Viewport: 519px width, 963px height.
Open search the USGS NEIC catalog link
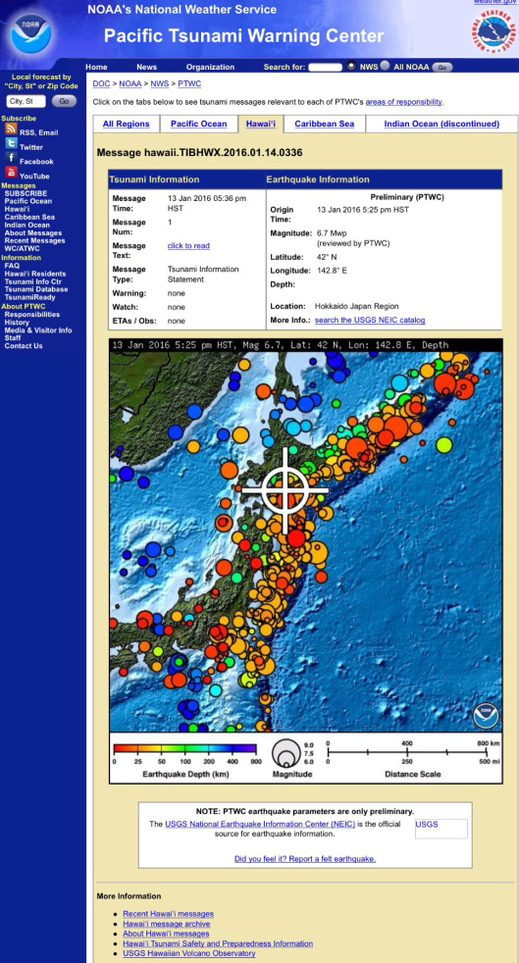370,320
